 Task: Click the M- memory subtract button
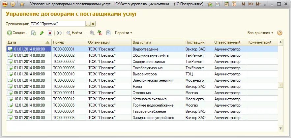click(258, 4)
